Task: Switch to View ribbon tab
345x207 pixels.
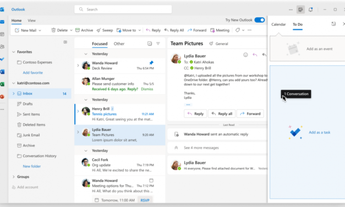Action: pyautogui.click(x=32, y=20)
